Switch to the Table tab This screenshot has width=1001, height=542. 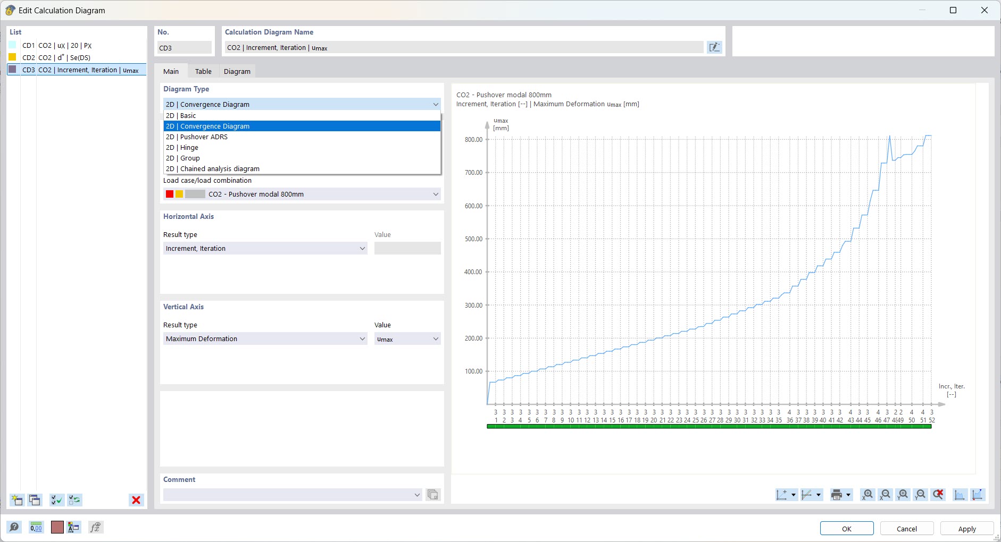click(203, 71)
